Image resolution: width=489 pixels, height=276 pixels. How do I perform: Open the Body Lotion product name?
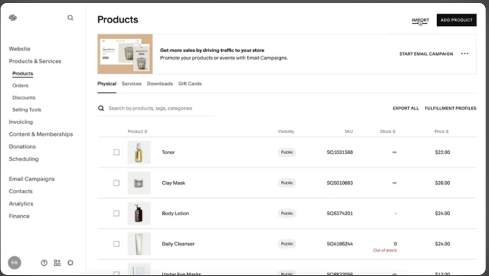click(175, 213)
